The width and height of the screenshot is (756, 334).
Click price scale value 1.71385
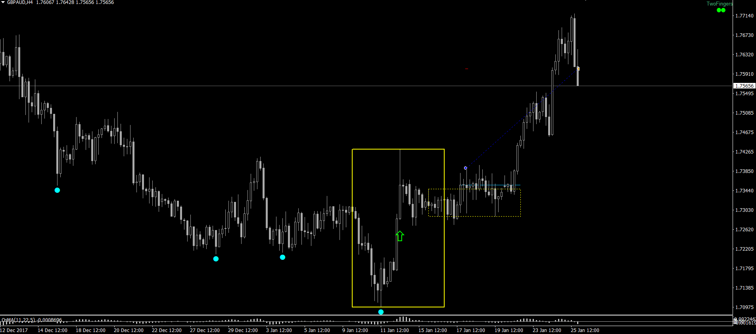pyautogui.click(x=744, y=288)
